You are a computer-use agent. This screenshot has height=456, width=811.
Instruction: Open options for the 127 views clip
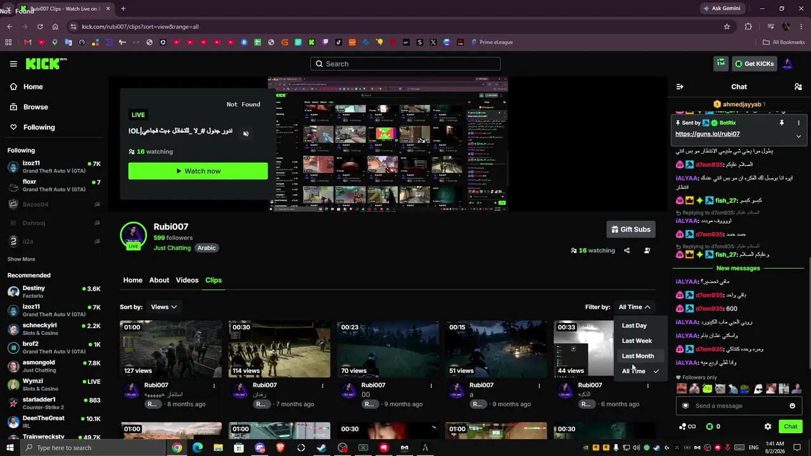click(214, 386)
